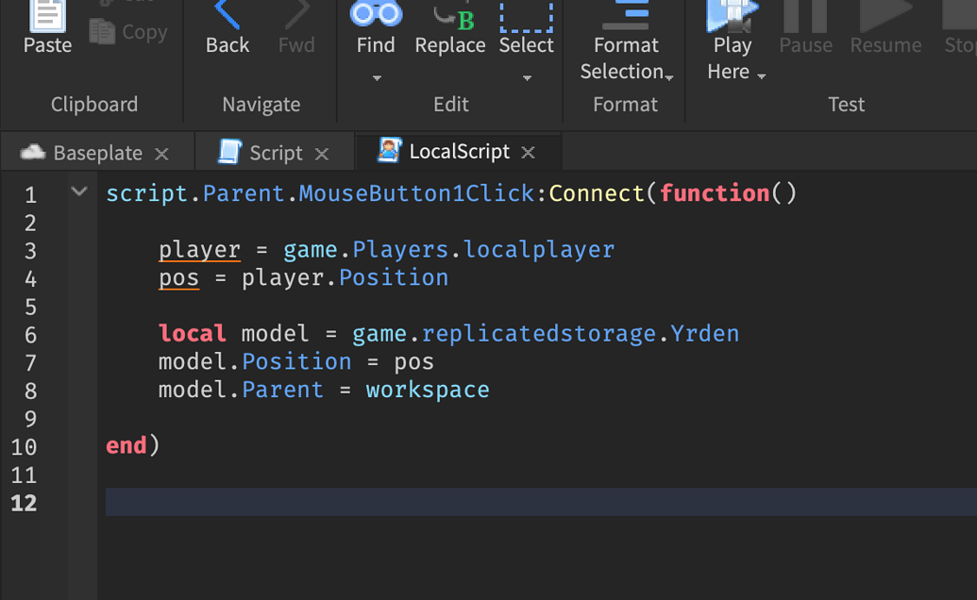Viewport: 977px width, 600px height.
Task: Open the Find dropdown arrow
Action: pyautogui.click(x=376, y=77)
